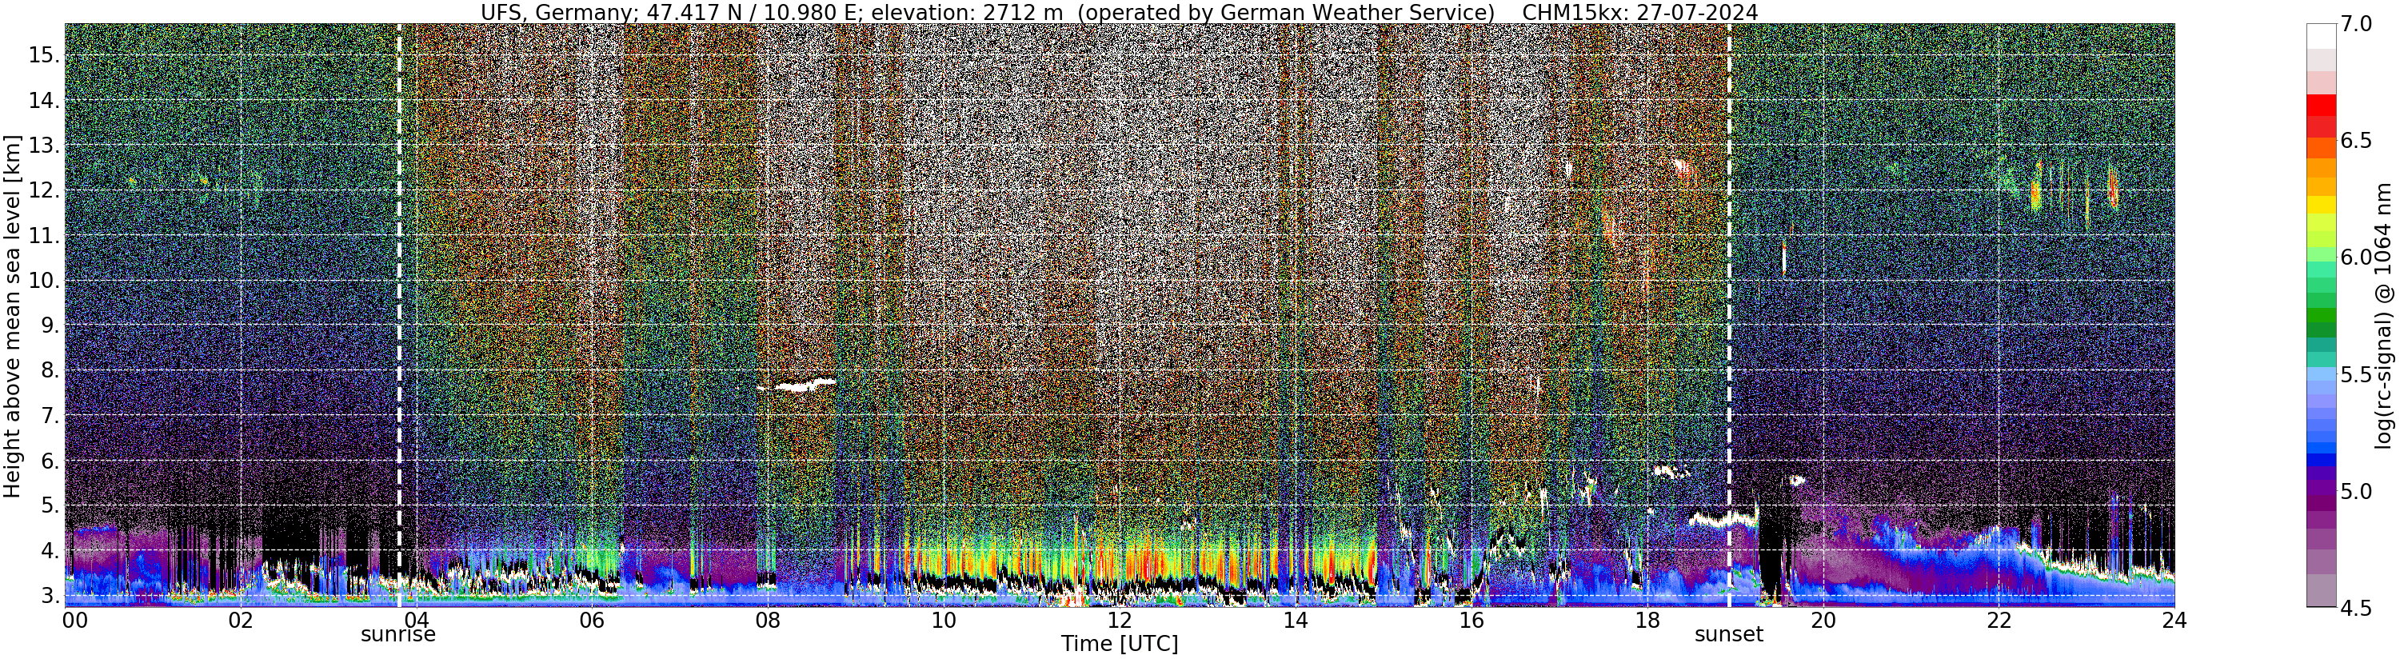Click the colorbar value '5.5'
2400x659 pixels.
[x=2355, y=373]
